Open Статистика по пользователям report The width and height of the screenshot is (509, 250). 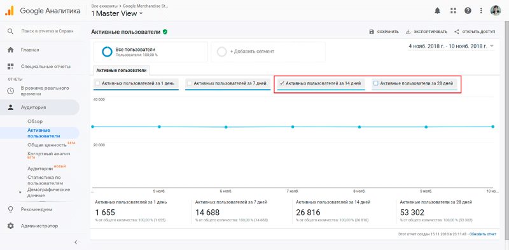click(45, 181)
